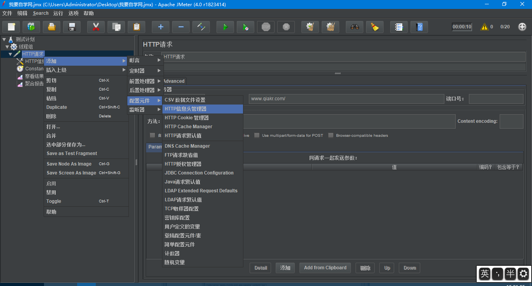Viewport: 532px width, 286px height.
Task: Click the Toggle enable/disable toolbar icon
Action: (201, 27)
